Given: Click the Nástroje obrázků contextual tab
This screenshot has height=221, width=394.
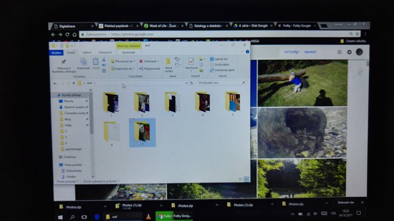Looking at the screenshot, I should tap(129, 46).
